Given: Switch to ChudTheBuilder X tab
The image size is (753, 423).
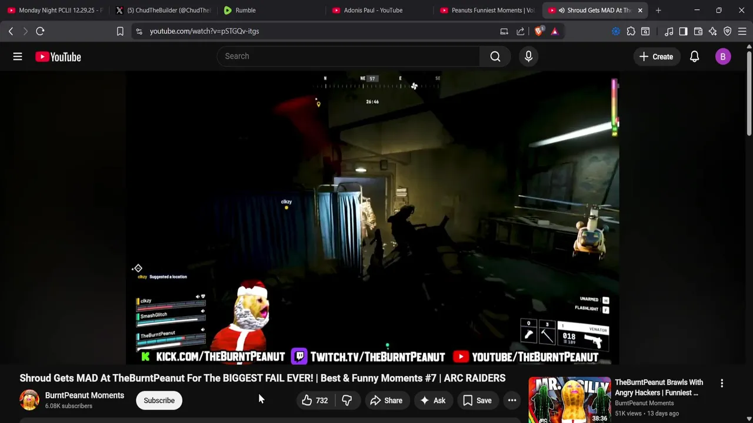Looking at the screenshot, I should 163,10.
